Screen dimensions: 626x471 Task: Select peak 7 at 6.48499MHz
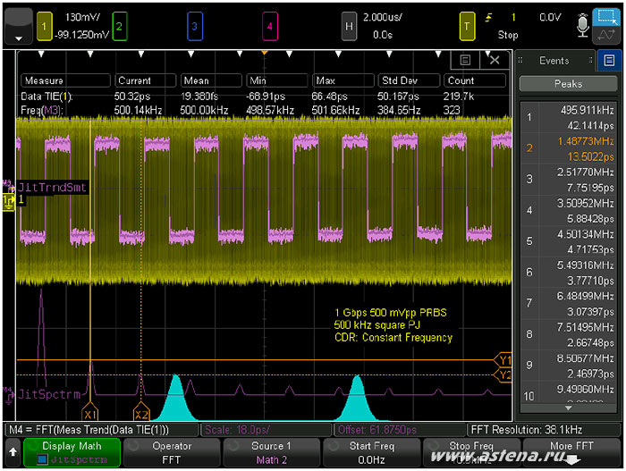point(569,303)
